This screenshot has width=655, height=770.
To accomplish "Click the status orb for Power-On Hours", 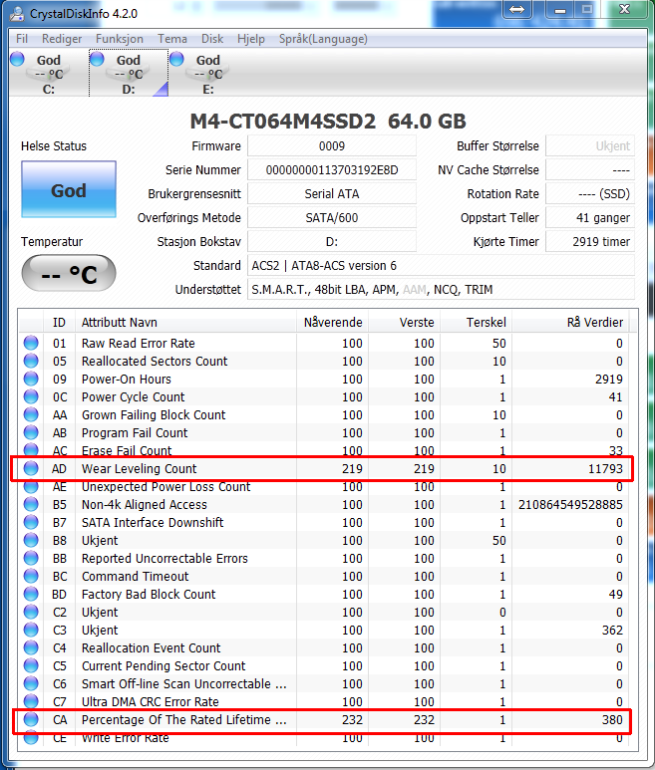I will point(31,379).
